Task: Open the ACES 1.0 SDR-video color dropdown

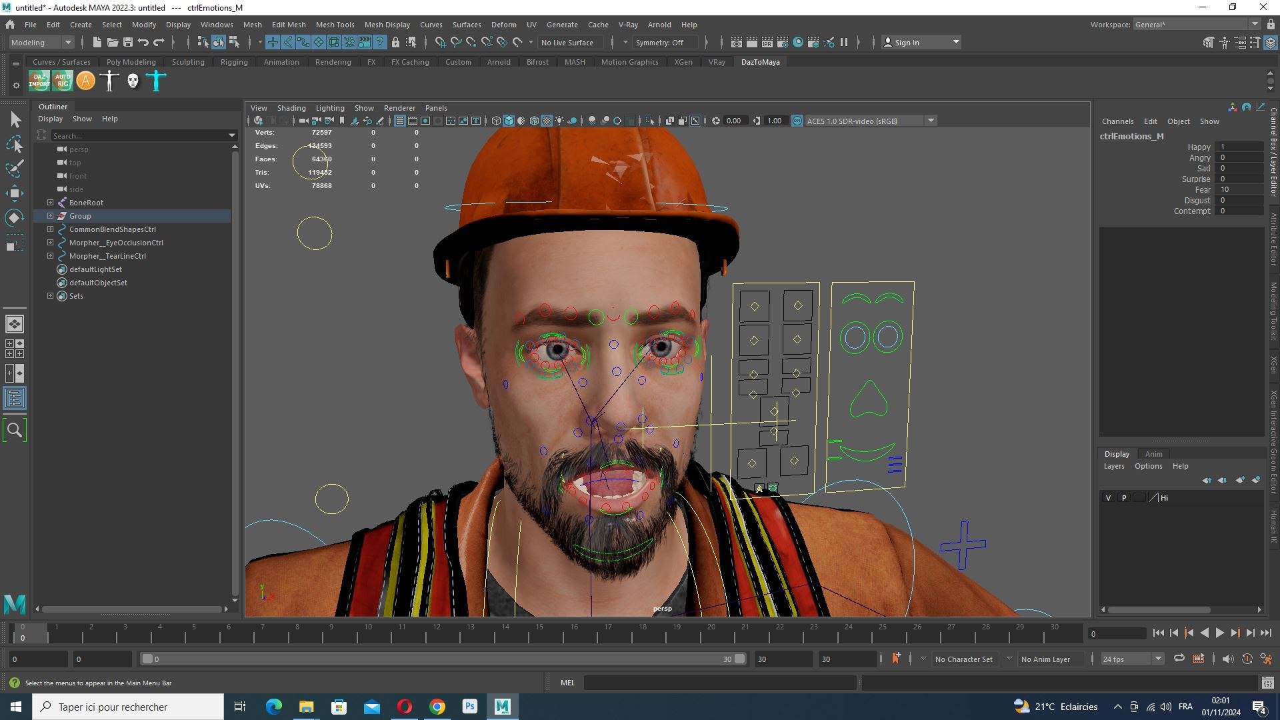Action: coord(871,121)
